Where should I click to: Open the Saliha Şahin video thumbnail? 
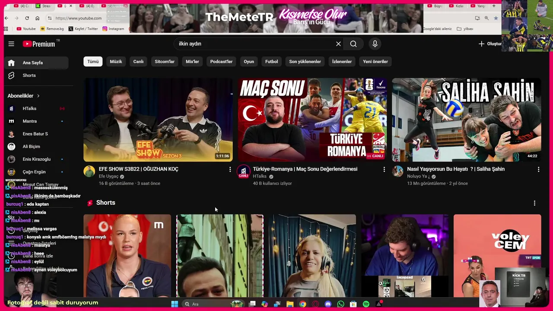(466, 120)
